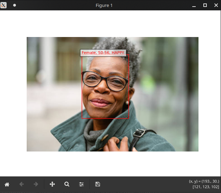The image size is (221, 193).
Task: Select the Zoom to rectangle tool
Action: [67, 184]
